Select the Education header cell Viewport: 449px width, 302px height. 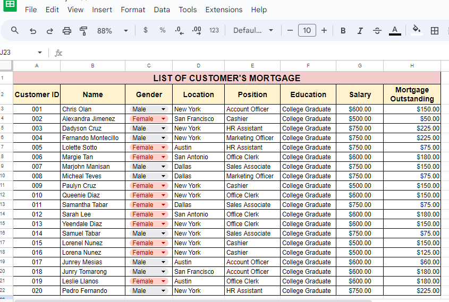tap(308, 94)
